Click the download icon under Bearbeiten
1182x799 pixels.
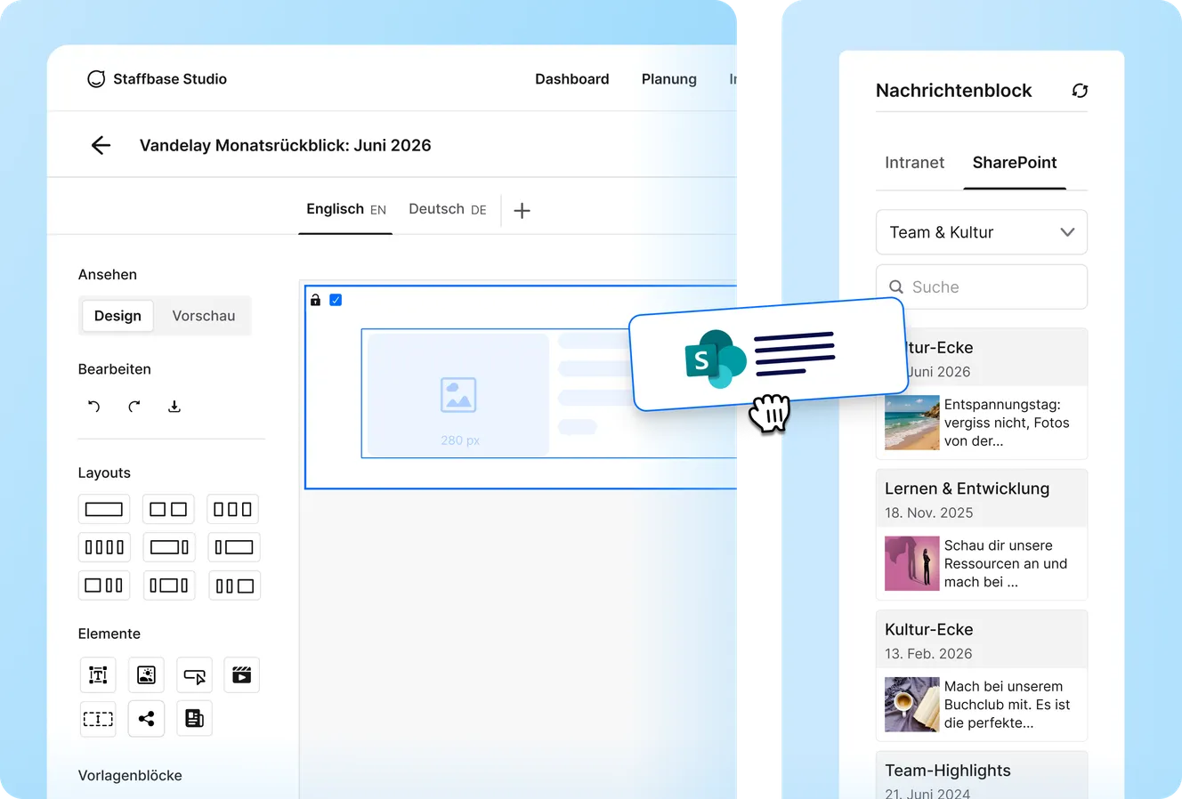[174, 407]
